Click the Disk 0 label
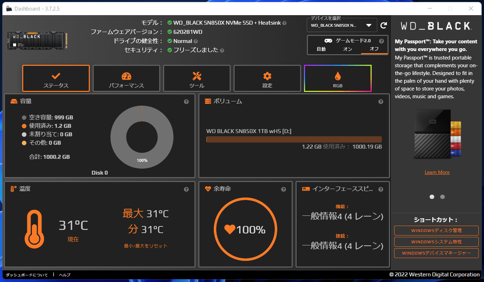 pyautogui.click(x=100, y=173)
